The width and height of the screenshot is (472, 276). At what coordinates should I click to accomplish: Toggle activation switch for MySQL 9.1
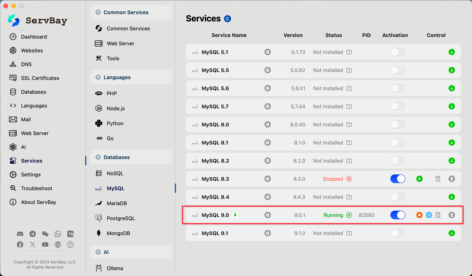point(398,233)
